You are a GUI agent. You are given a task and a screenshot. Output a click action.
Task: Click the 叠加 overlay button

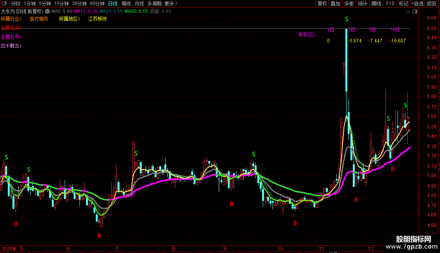click(x=335, y=4)
